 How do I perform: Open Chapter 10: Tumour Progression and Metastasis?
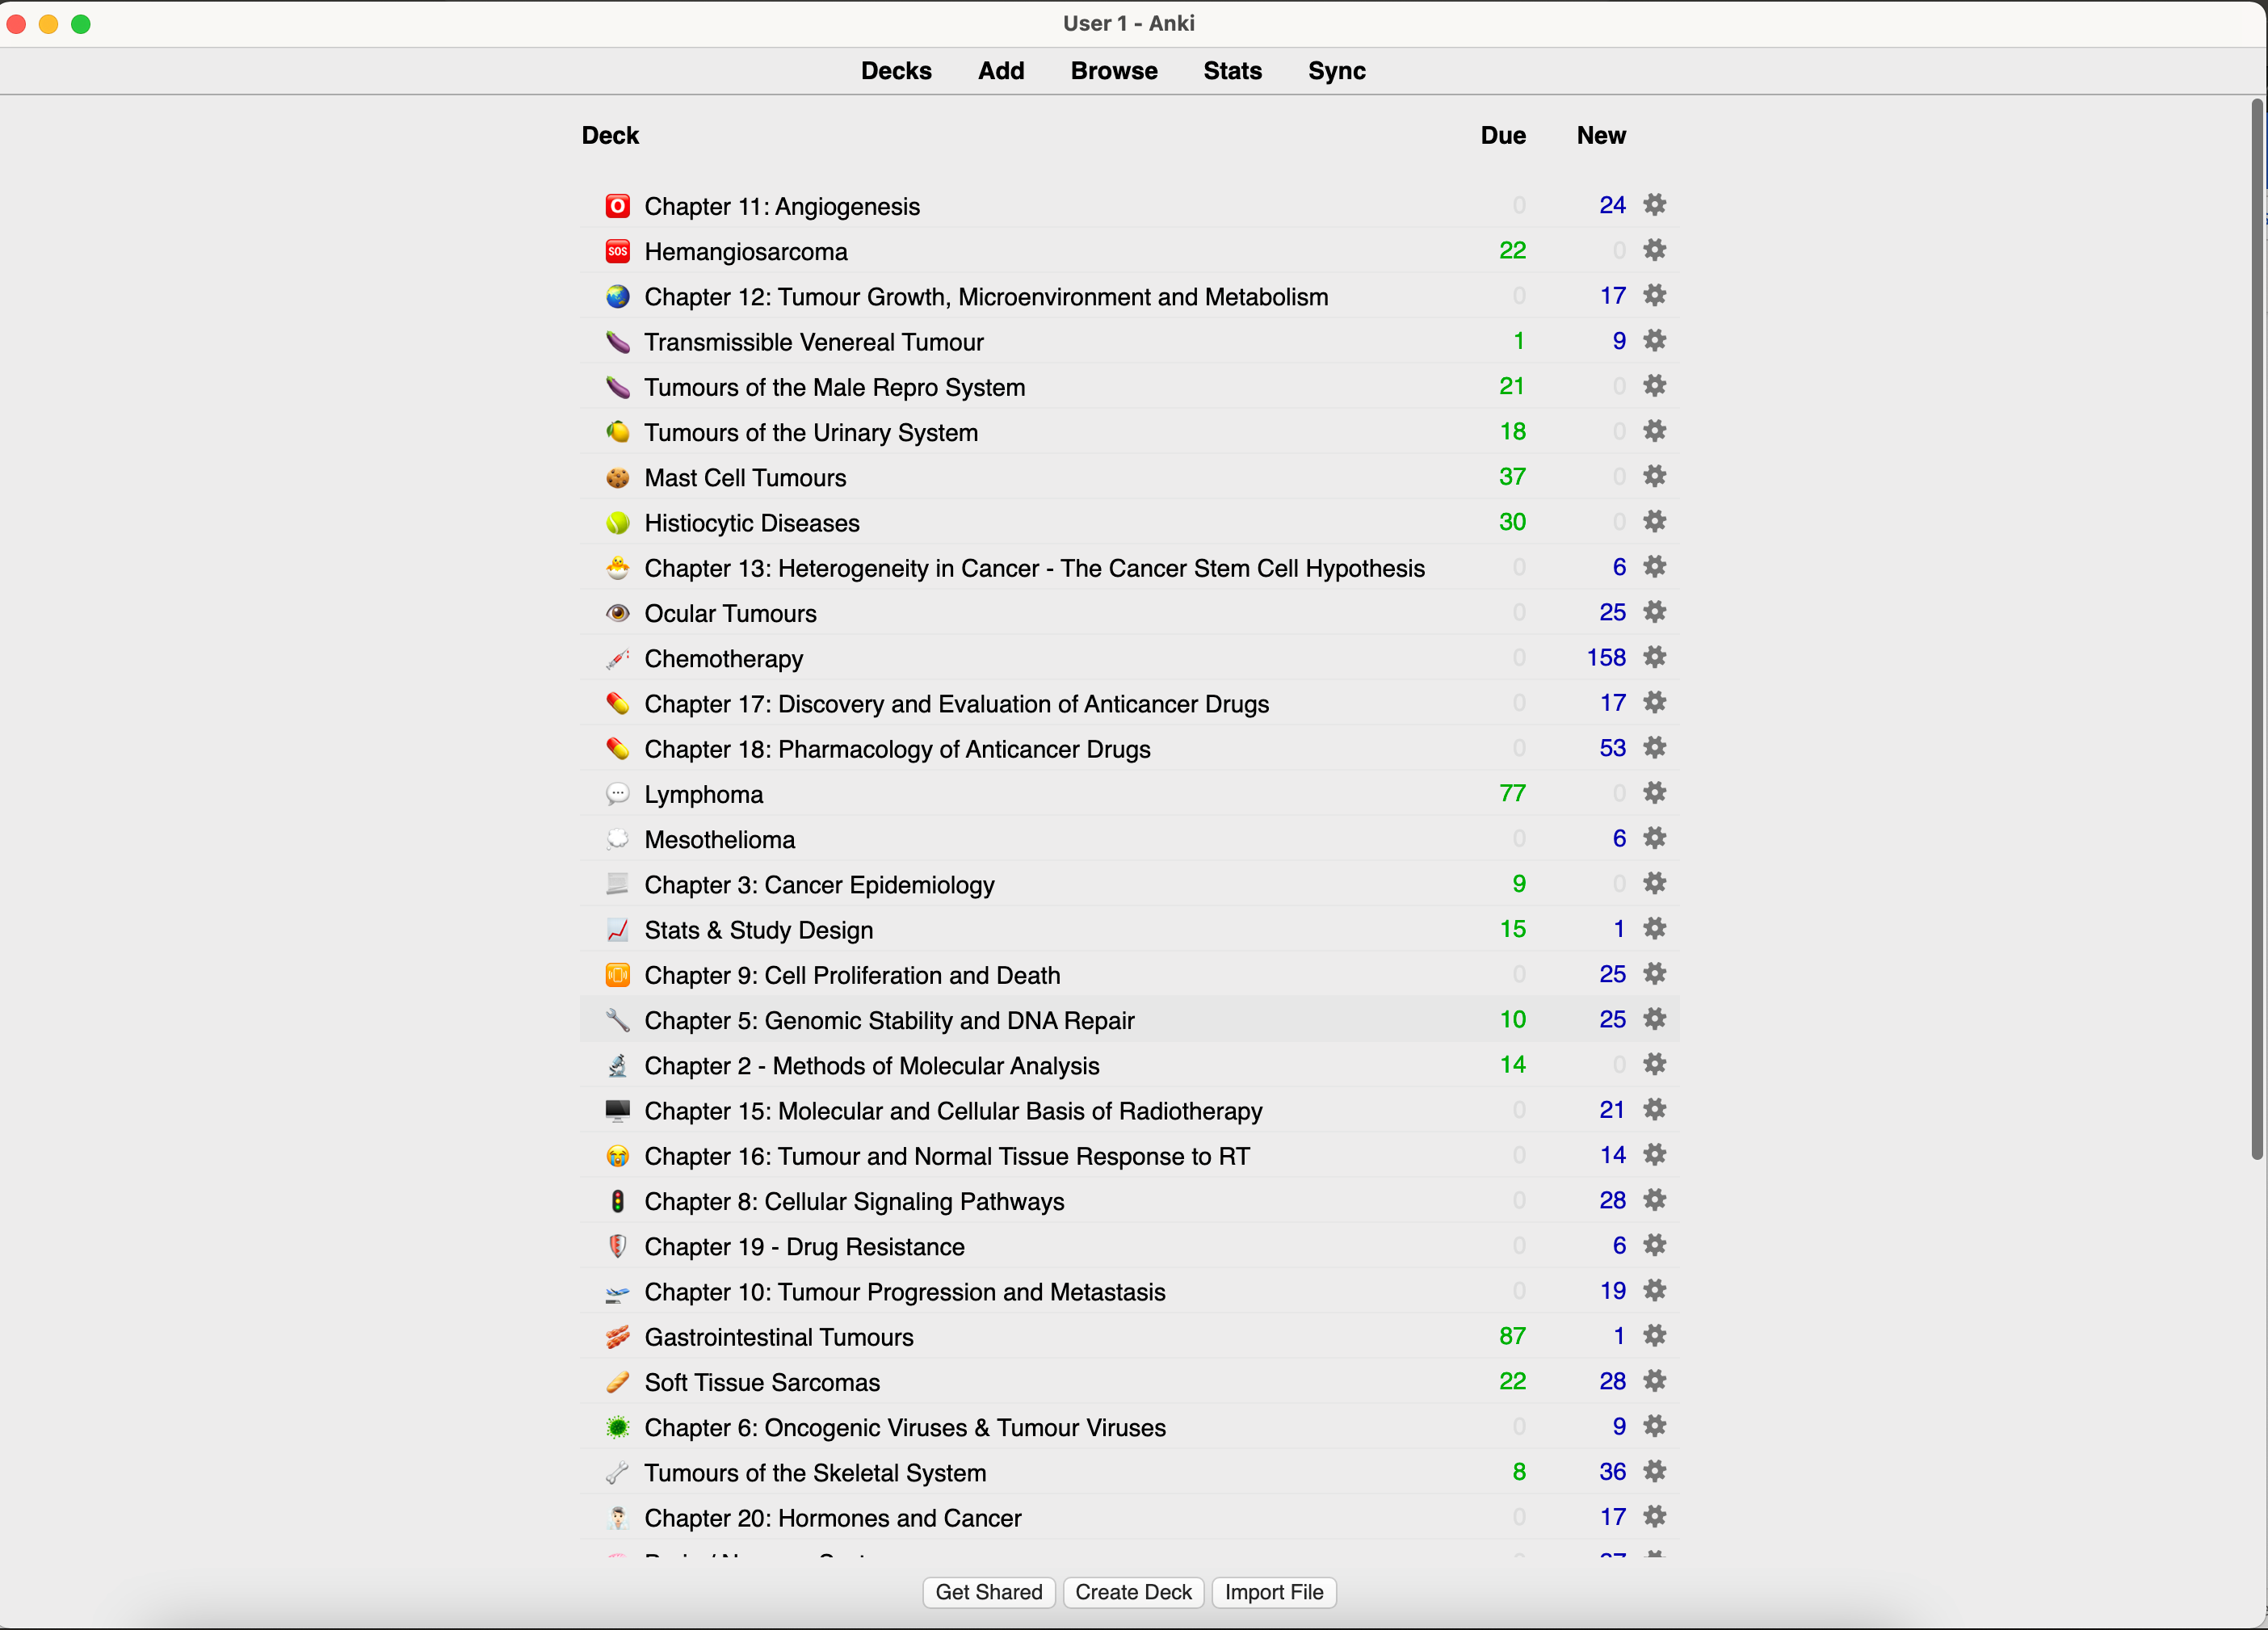(x=905, y=1292)
